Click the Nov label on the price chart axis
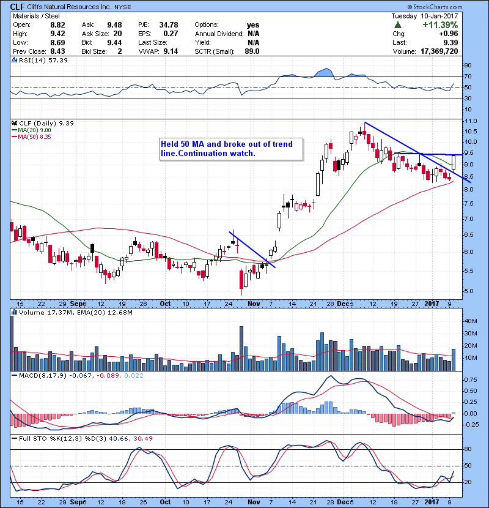 [254, 304]
